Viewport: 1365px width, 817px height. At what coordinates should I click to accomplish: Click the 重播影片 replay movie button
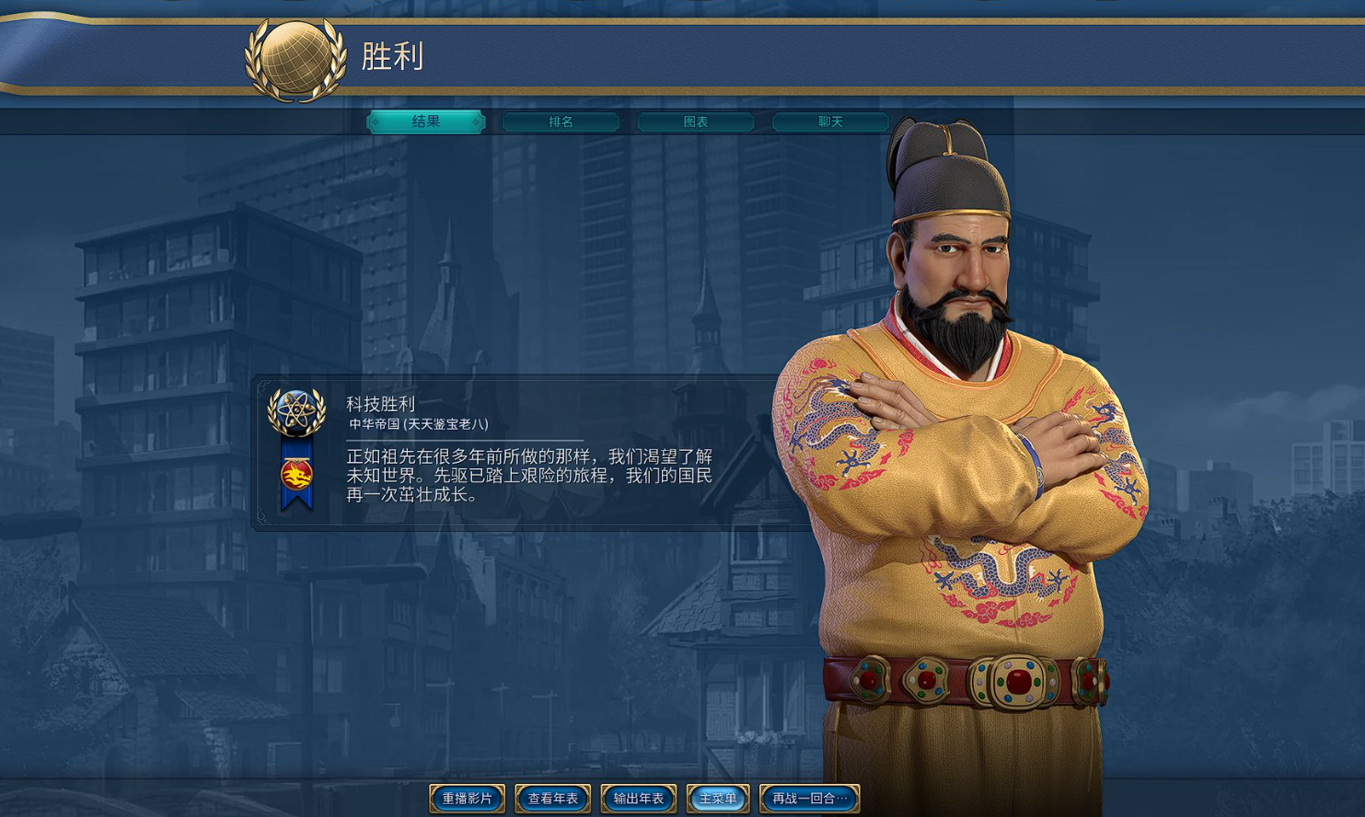click(x=468, y=799)
